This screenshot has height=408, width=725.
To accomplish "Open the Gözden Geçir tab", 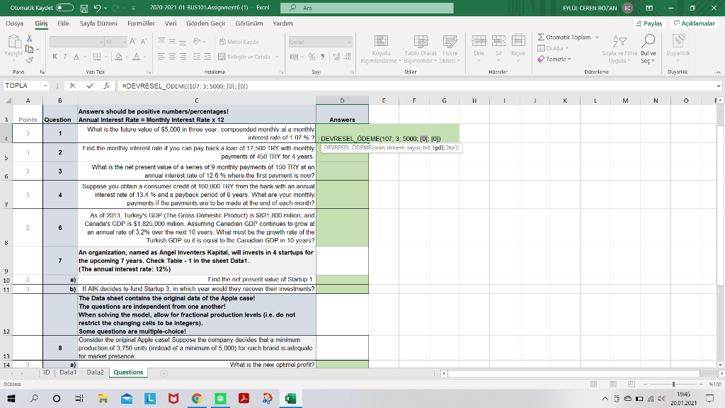I will tap(206, 23).
